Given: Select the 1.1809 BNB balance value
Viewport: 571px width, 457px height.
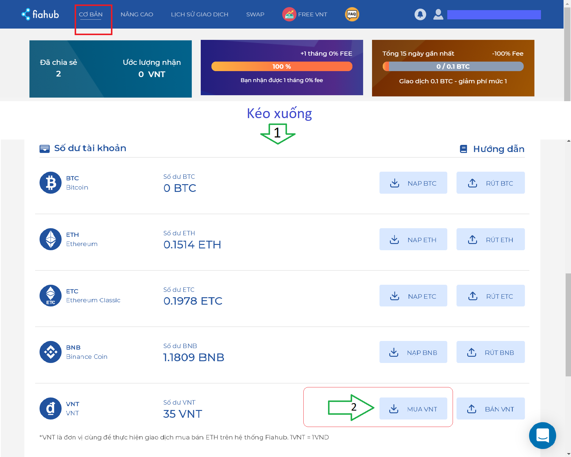Looking at the screenshot, I should point(194,357).
